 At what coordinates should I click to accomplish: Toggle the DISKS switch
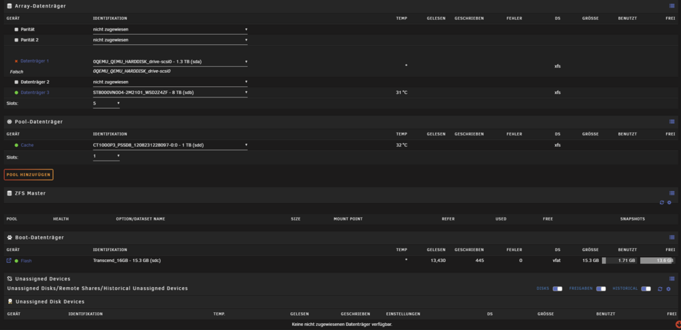click(x=558, y=288)
